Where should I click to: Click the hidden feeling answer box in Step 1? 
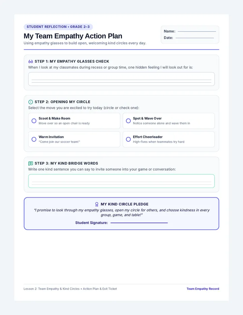pyautogui.click(x=122, y=79)
